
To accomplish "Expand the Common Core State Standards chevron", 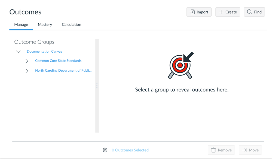I will 27,61.
